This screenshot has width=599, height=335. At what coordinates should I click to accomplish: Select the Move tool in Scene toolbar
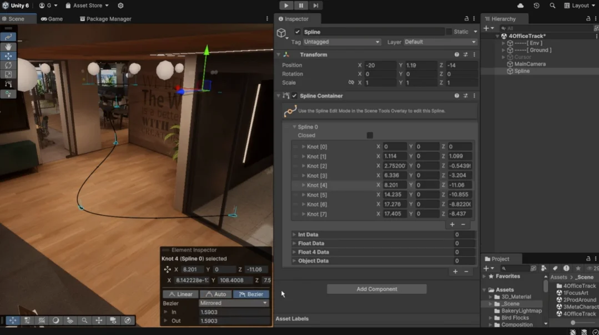coord(8,56)
